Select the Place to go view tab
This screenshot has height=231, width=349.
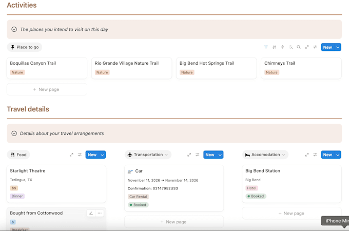pos(25,47)
